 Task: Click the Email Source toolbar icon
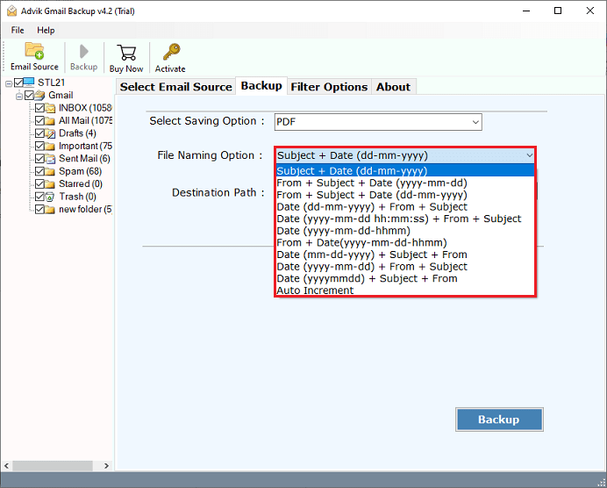[x=34, y=51]
